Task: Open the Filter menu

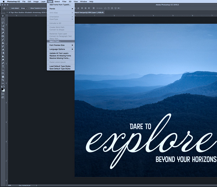Action: pyautogui.click(x=64, y=1)
